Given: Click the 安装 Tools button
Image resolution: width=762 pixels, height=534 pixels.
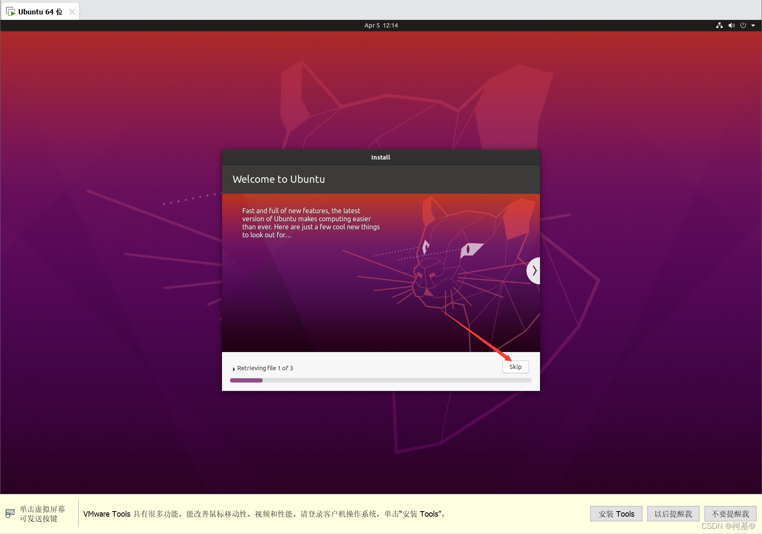Looking at the screenshot, I should click(x=616, y=514).
